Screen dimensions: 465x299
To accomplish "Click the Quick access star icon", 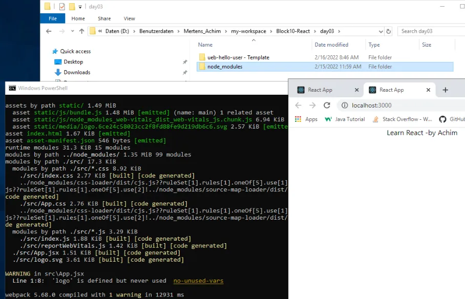I will click(55, 51).
